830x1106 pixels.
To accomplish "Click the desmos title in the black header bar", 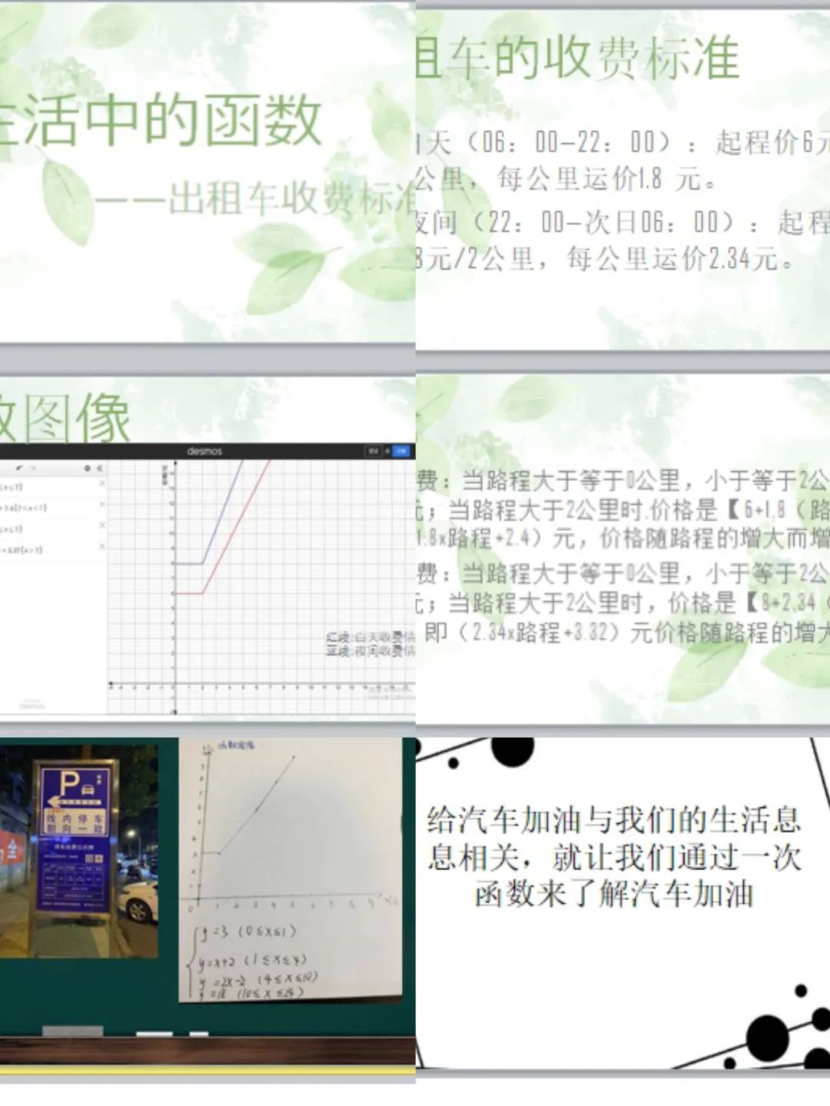I will (204, 451).
